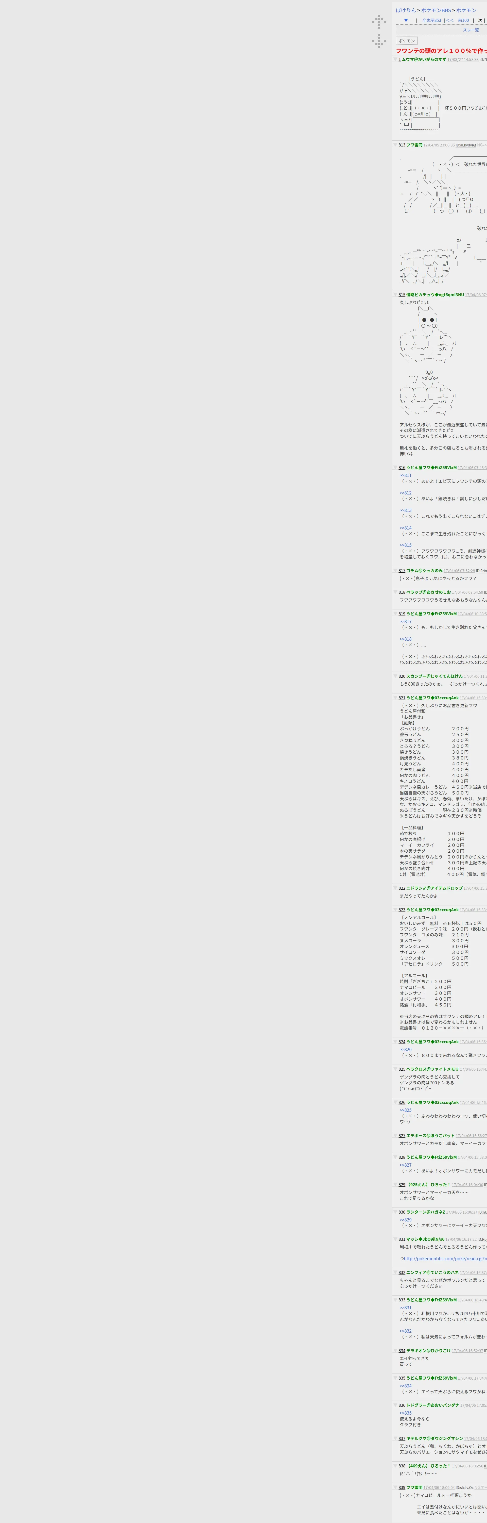Collapse post 813 with its triangle toggle
This screenshot has width=487, height=1523.
pos(395,145)
